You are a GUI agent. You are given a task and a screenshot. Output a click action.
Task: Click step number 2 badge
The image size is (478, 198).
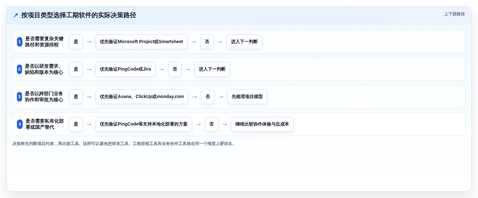pyautogui.click(x=19, y=69)
